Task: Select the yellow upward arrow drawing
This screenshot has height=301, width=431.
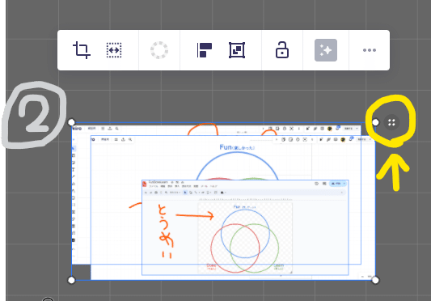Action: click(x=393, y=172)
